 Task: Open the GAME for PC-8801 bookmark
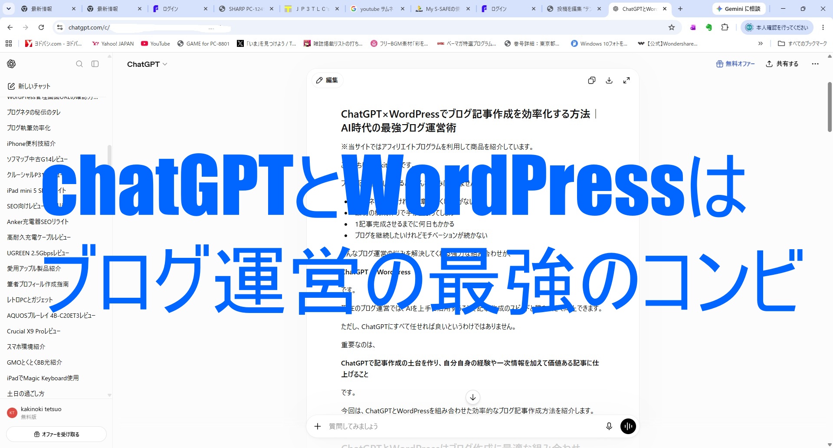point(203,43)
